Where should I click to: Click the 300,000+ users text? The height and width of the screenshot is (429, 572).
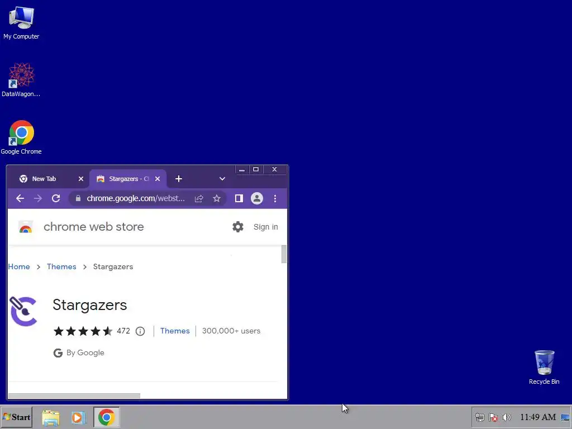(x=231, y=331)
